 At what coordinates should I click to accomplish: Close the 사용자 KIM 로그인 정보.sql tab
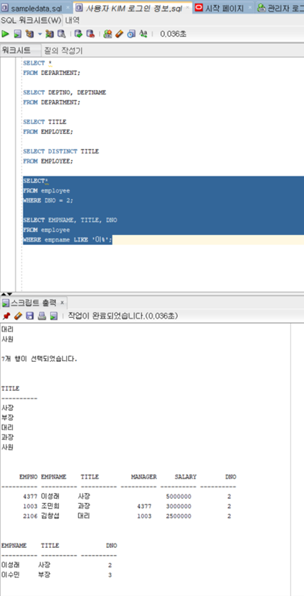pos(187,7)
